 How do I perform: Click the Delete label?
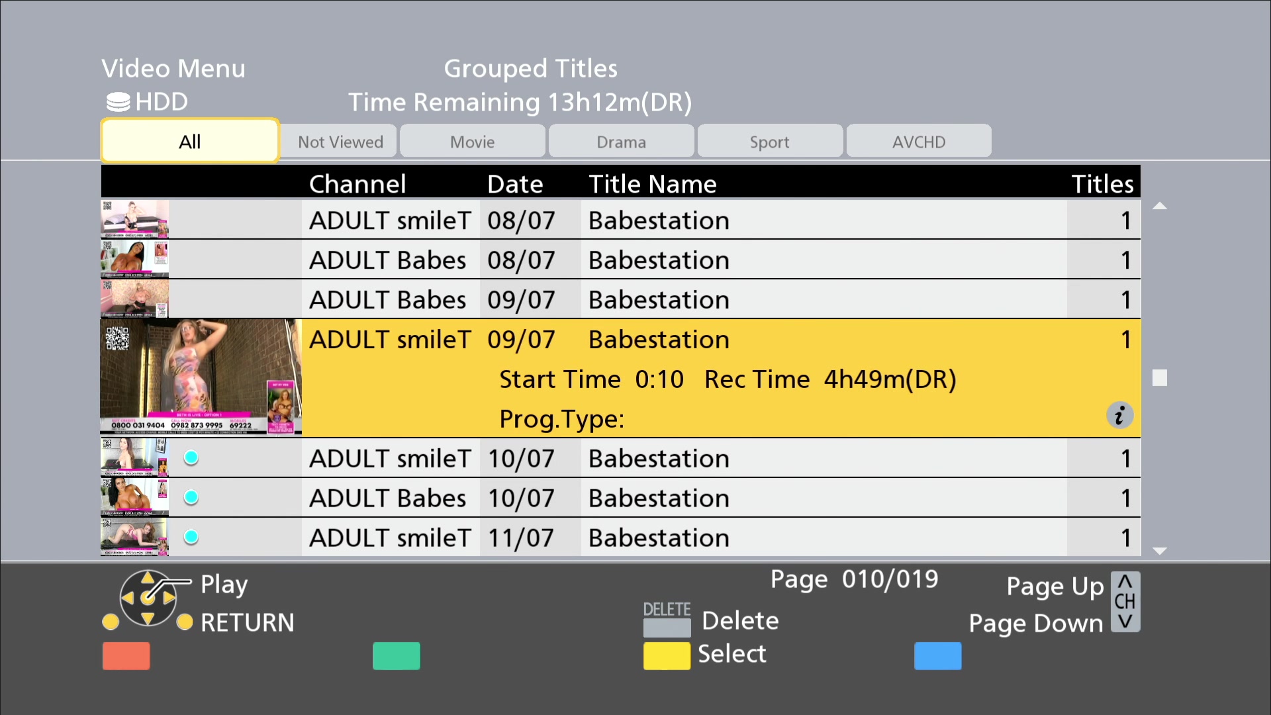pos(740,621)
